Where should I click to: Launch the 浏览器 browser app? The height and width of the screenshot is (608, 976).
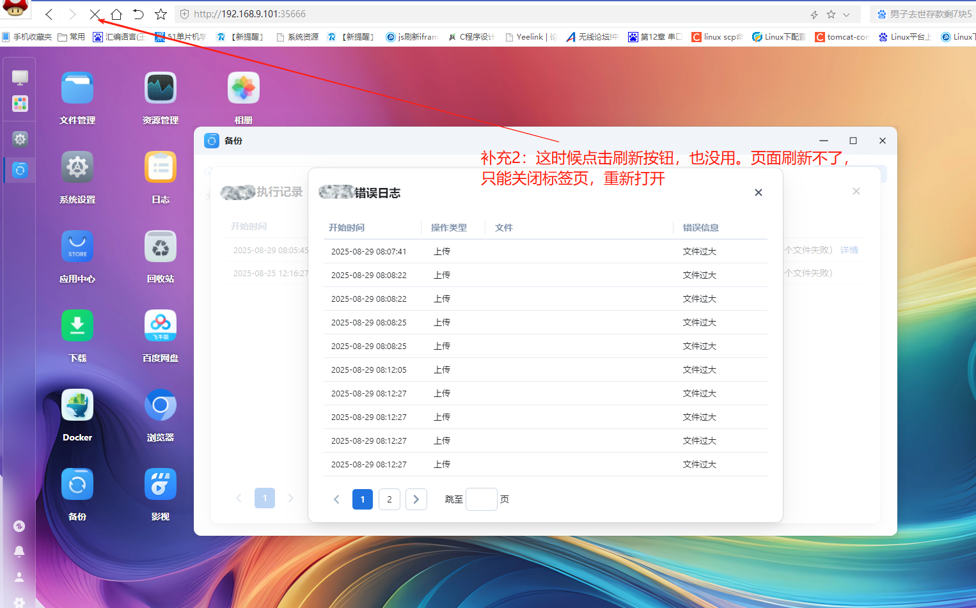pyautogui.click(x=161, y=405)
